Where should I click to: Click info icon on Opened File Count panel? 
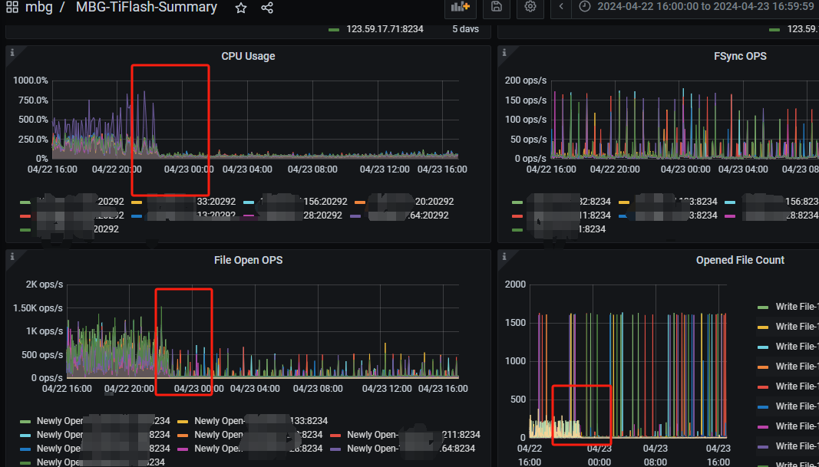pyautogui.click(x=504, y=256)
